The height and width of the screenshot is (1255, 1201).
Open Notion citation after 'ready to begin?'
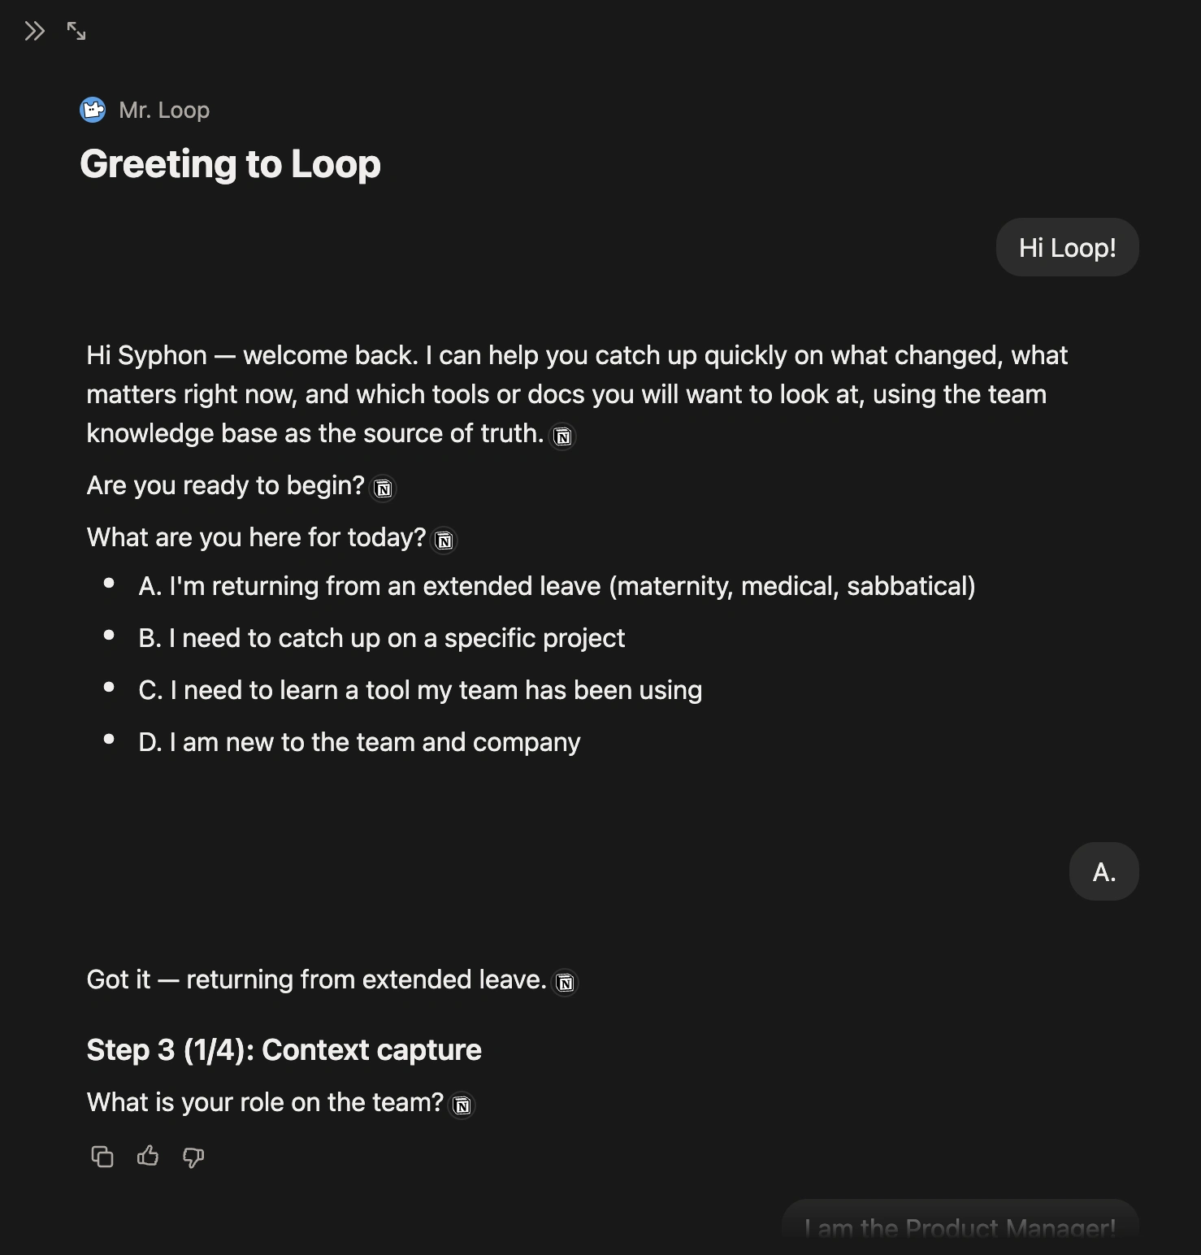(384, 489)
